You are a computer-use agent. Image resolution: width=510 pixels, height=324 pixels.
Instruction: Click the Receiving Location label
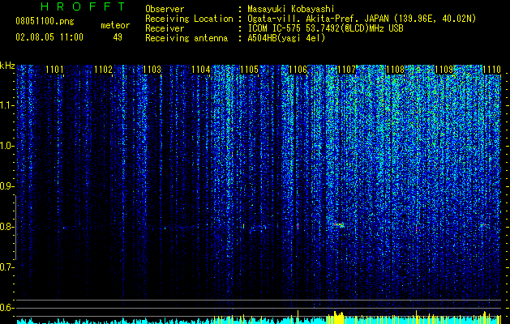pyautogui.click(x=189, y=19)
